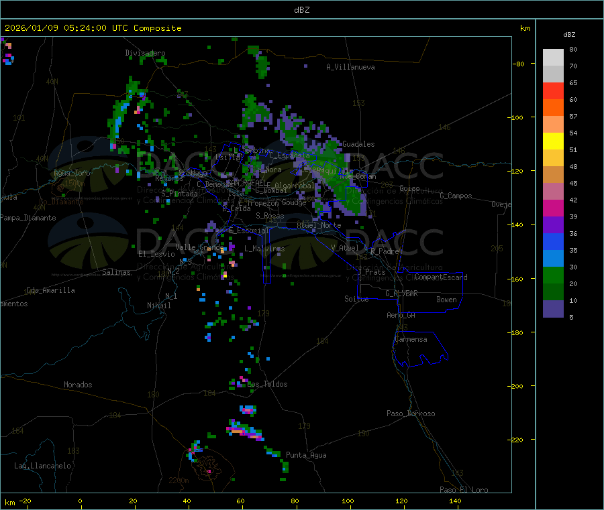
Task: Click the slate purple 10 dBZ legend swatch
Action: [553, 309]
